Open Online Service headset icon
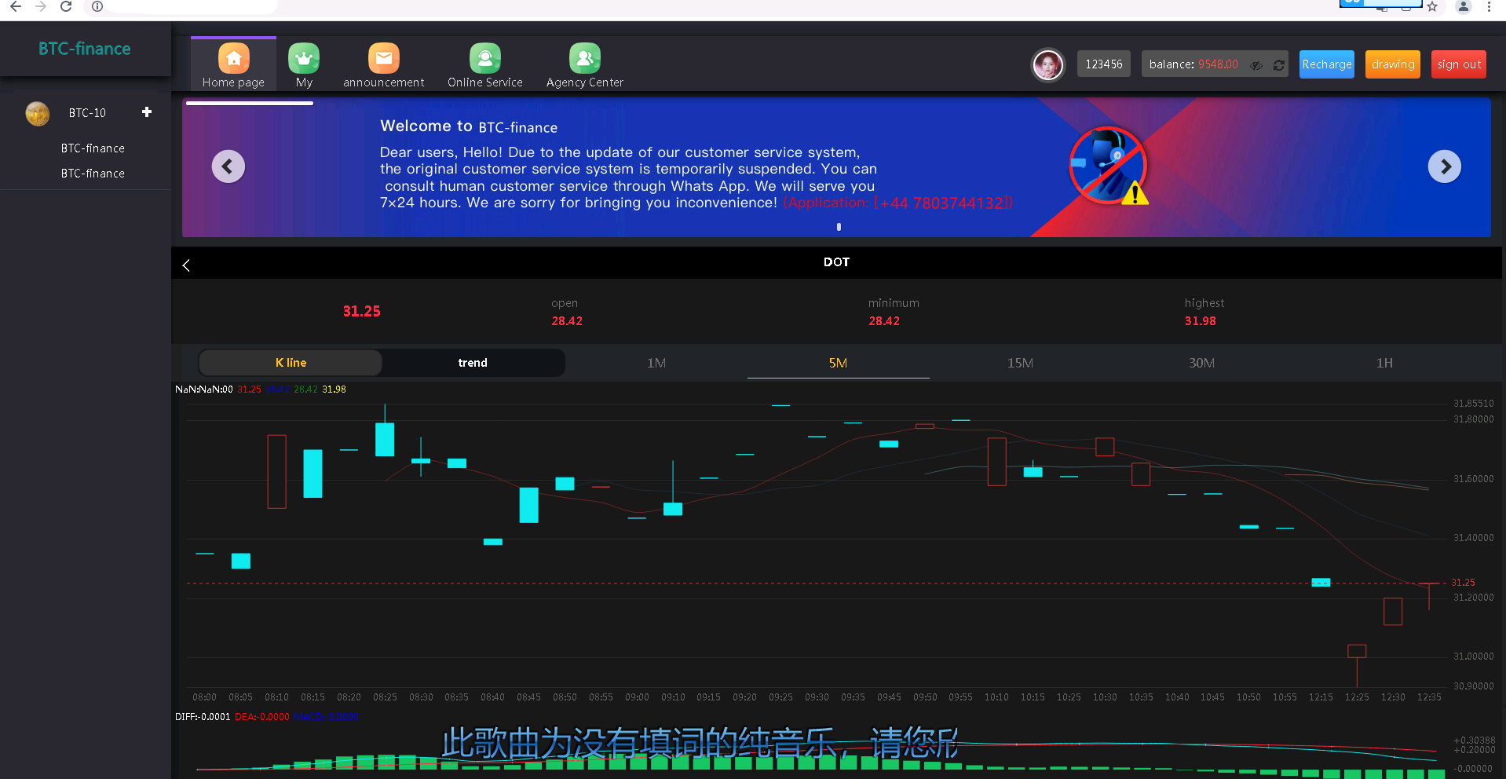Screen dimensions: 1506x779 click(484, 60)
